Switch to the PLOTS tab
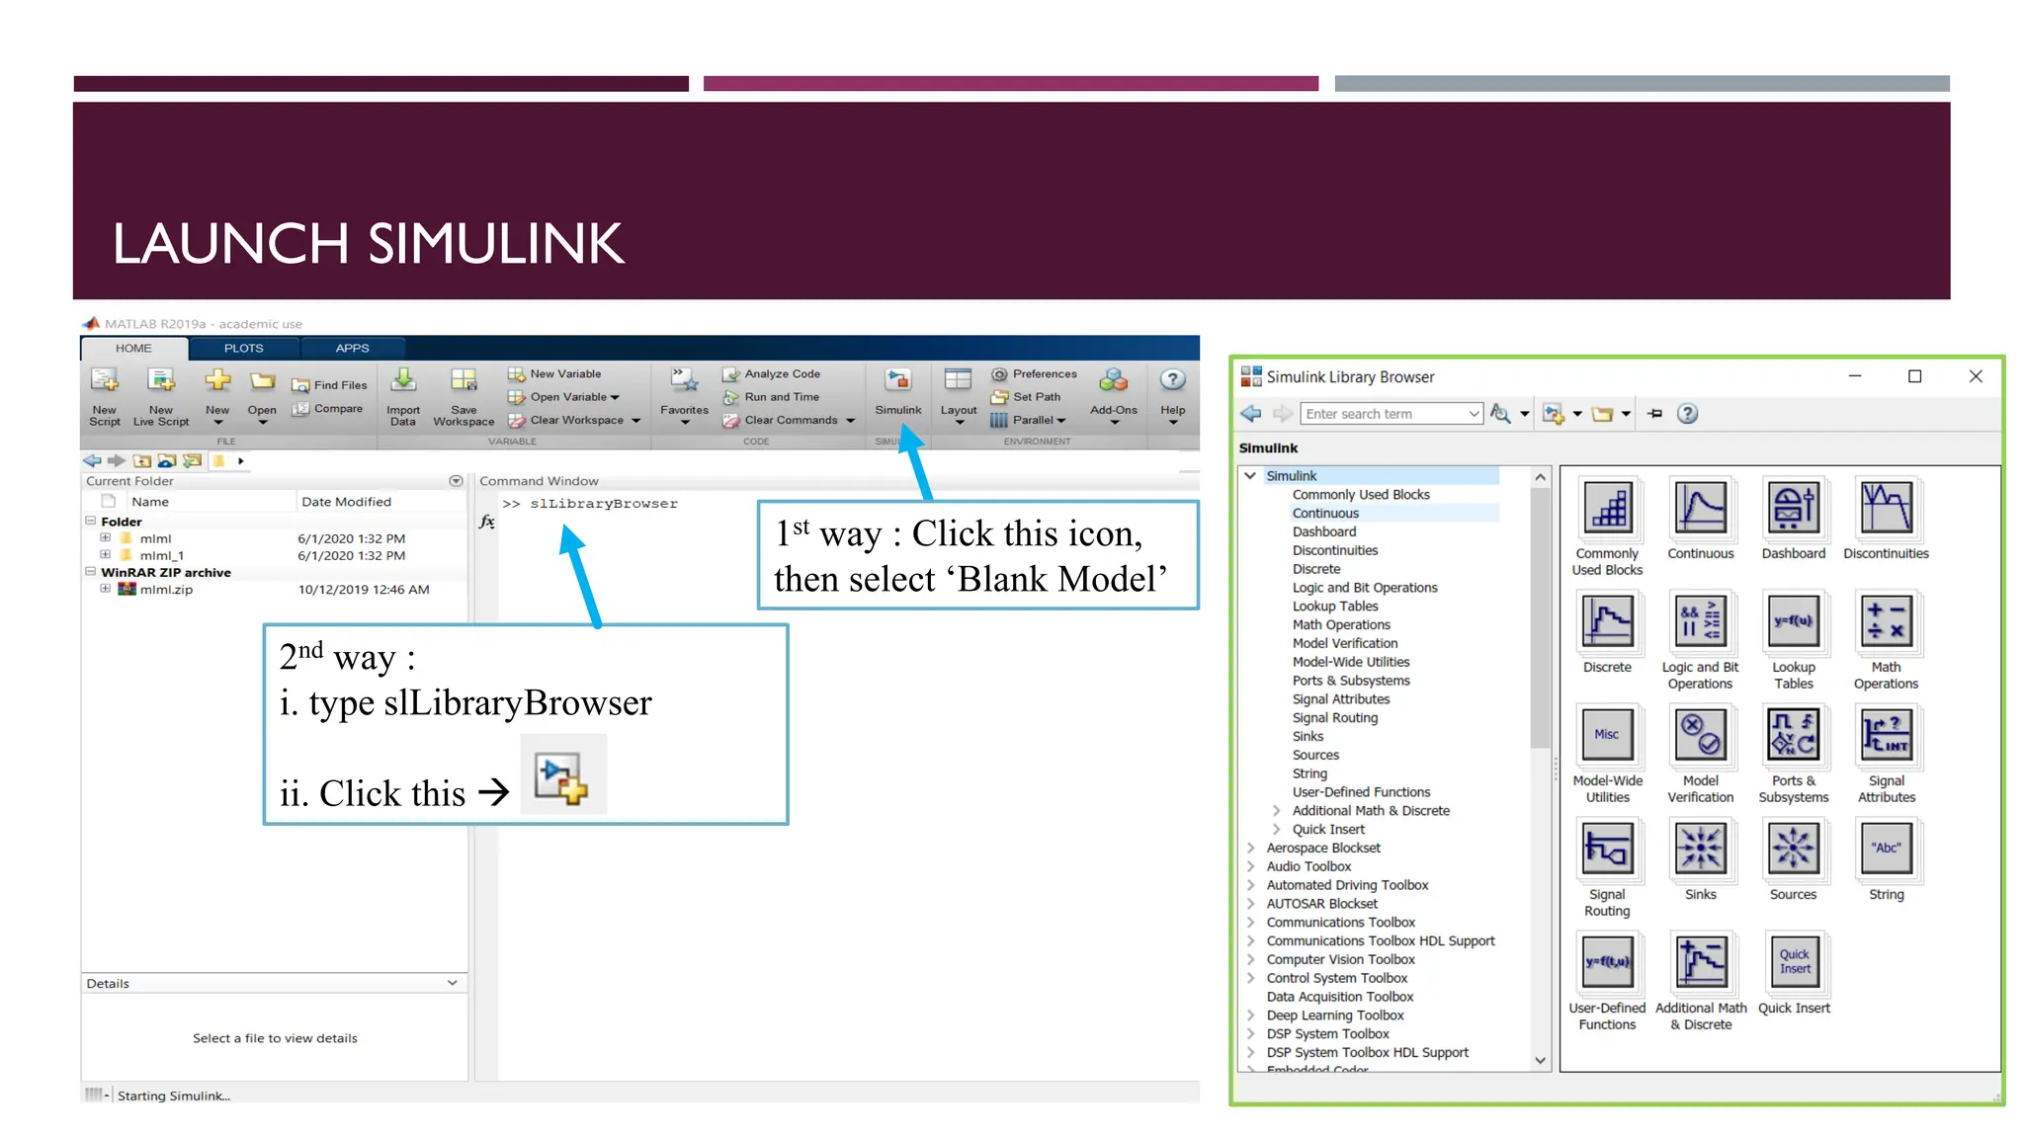 (x=243, y=348)
